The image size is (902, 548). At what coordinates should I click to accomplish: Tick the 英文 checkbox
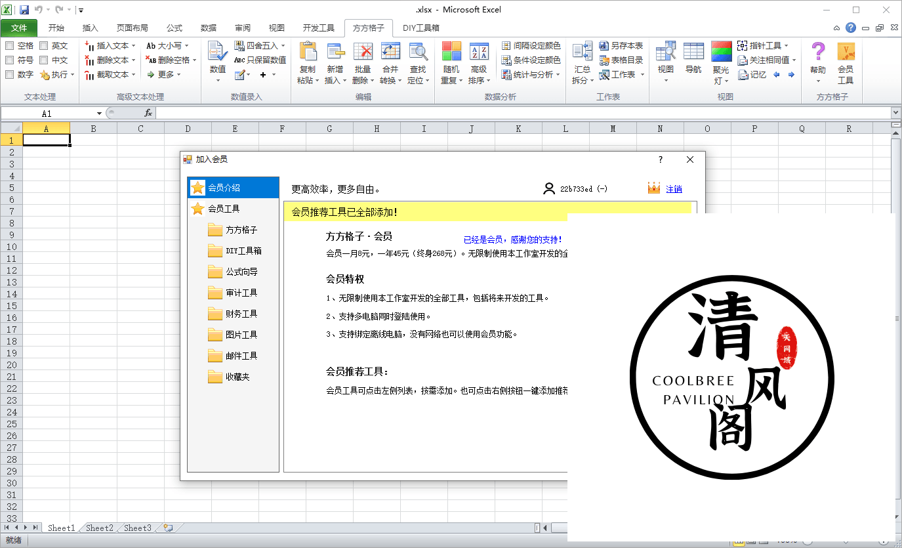pos(43,45)
